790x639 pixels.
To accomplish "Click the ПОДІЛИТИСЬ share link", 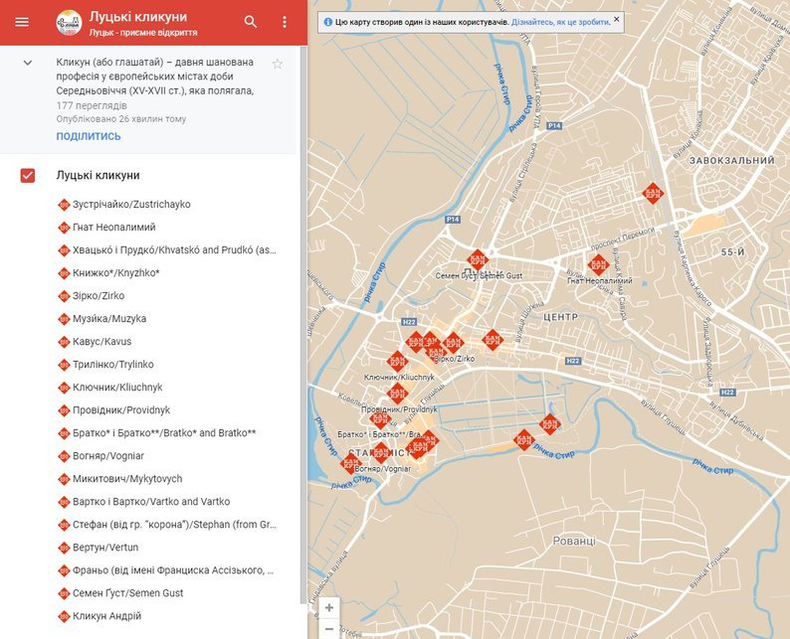I will [89, 136].
